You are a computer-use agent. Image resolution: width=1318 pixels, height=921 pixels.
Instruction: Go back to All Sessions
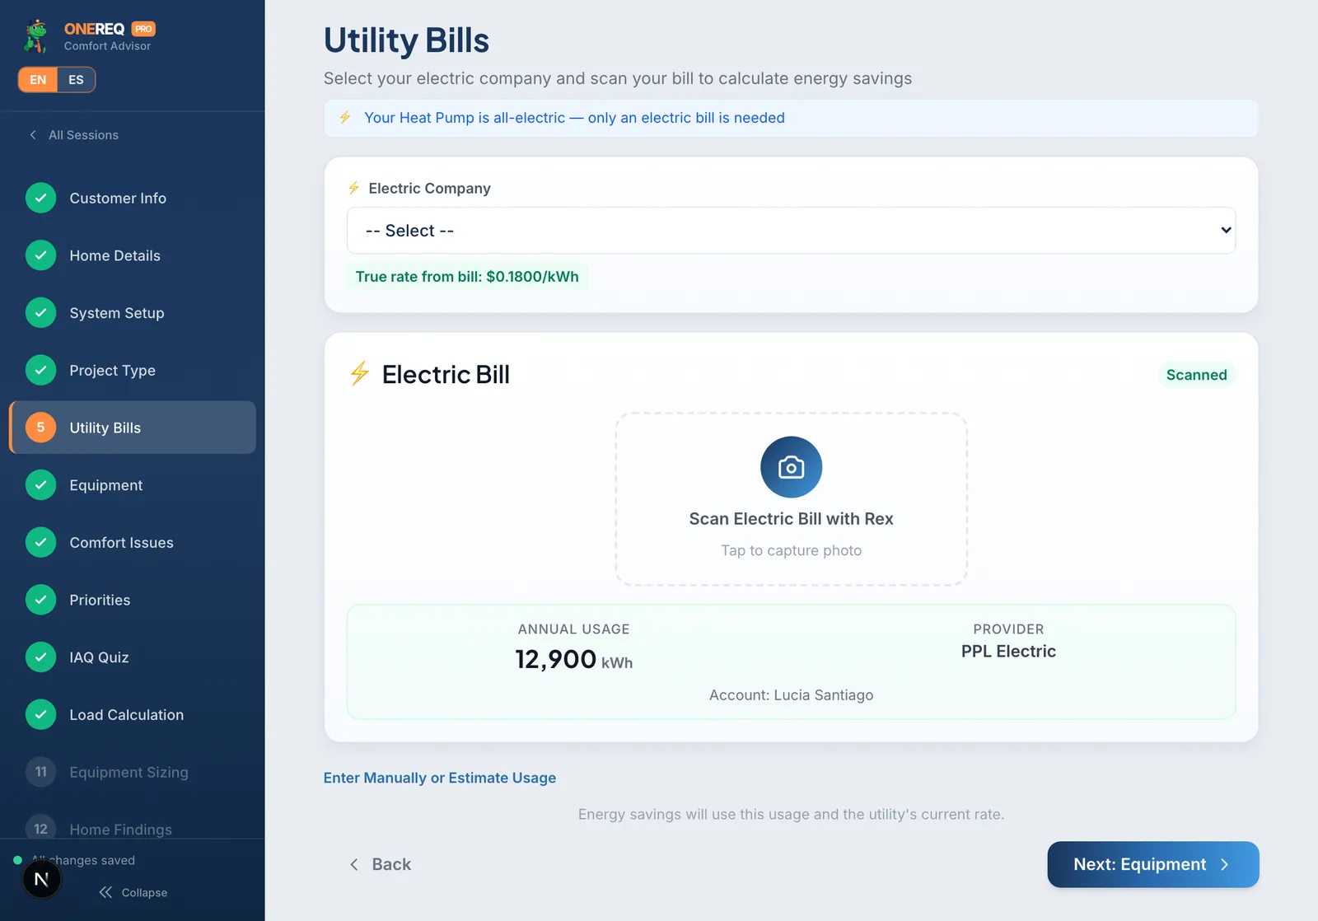[x=74, y=135]
